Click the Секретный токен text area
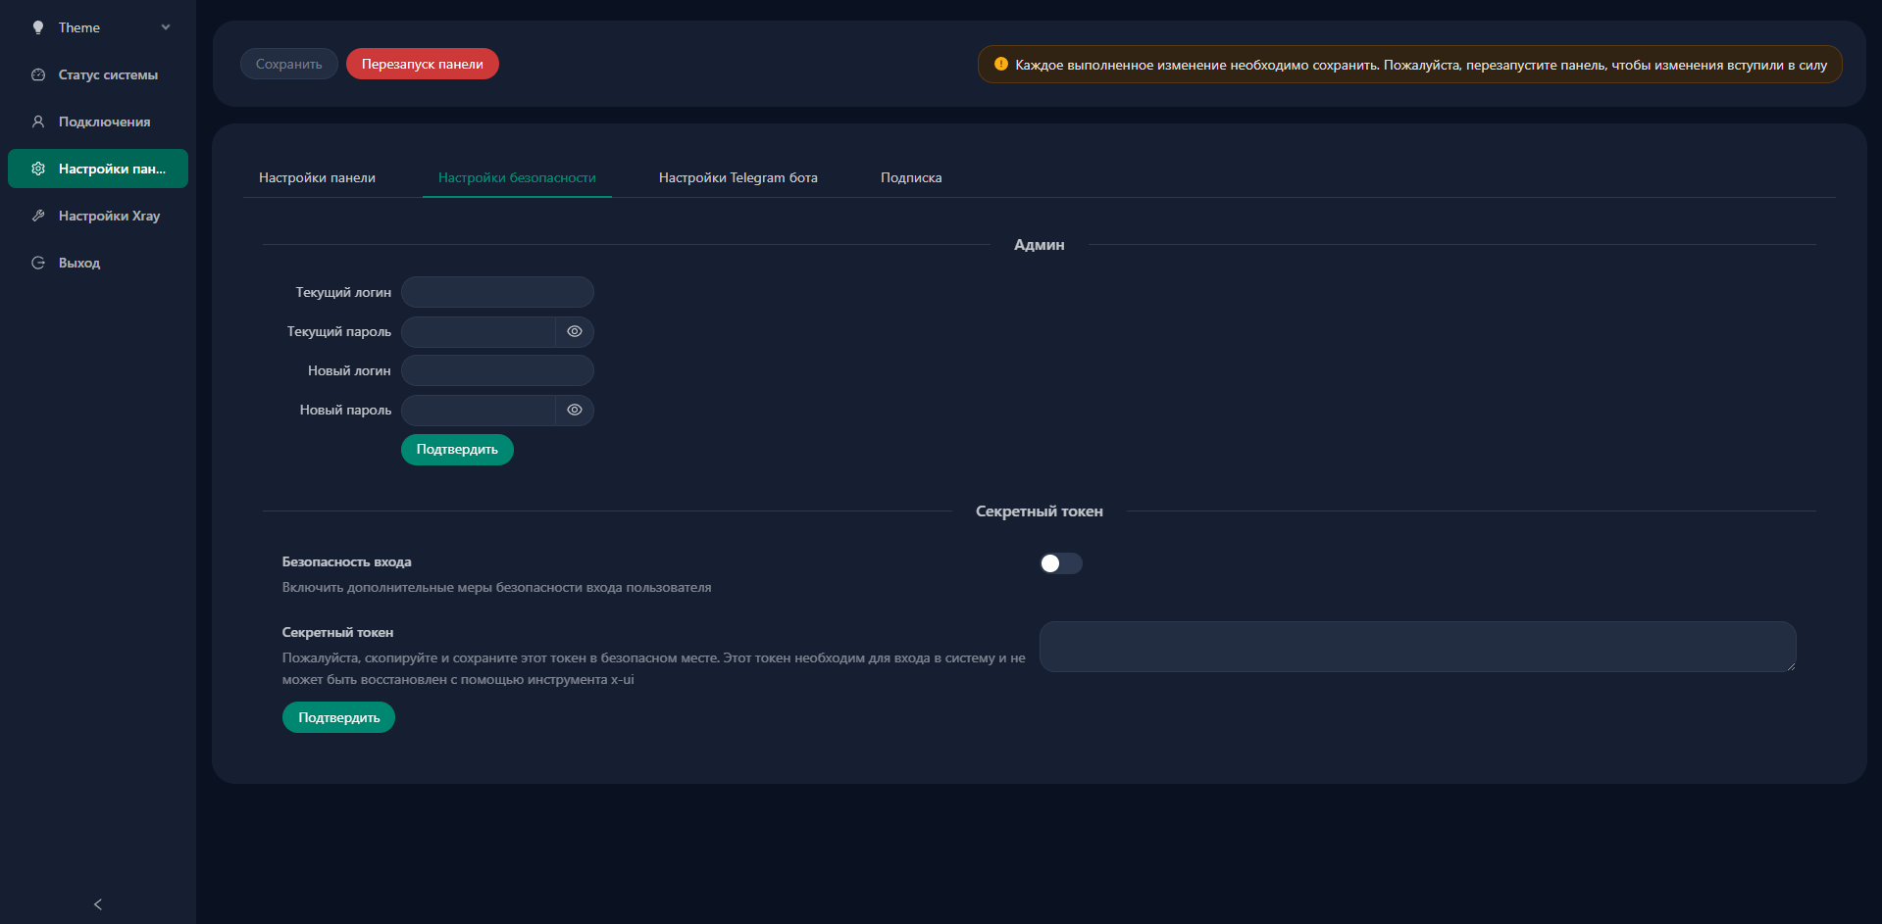The height and width of the screenshot is (924, 1882). 1417,647
